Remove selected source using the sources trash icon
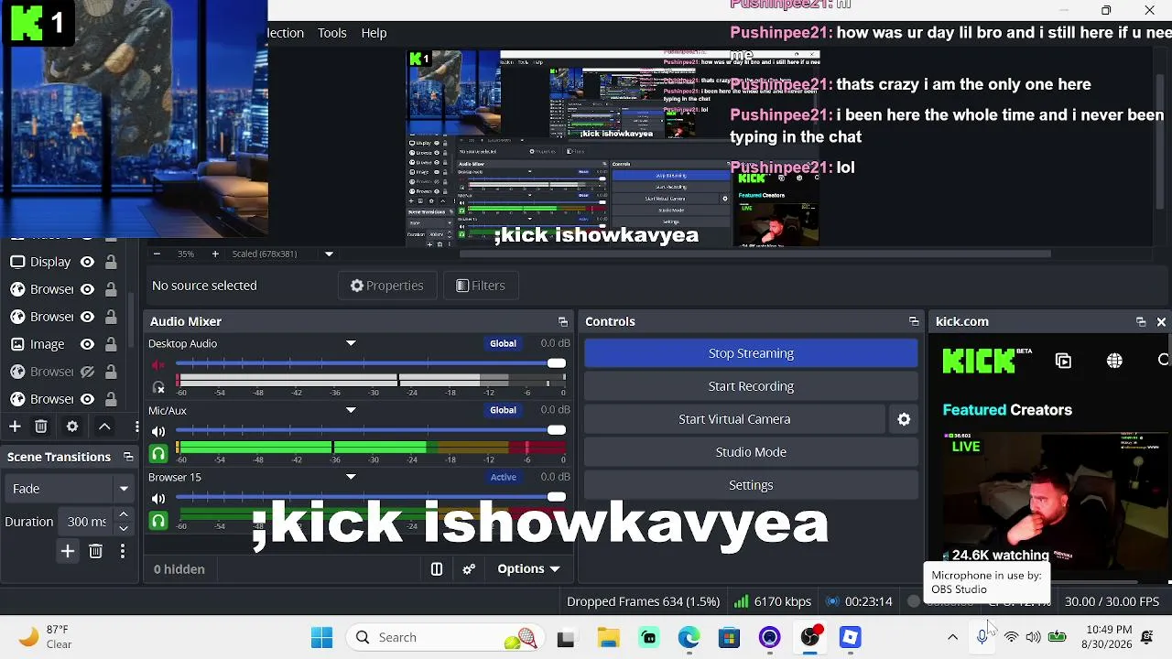Viewport: 1172px width, 659px height. coord(41,427)
